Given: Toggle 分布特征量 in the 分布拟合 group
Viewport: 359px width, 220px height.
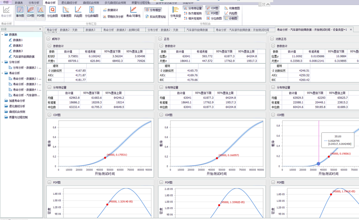Looking at the screenshot, I should 193,8.
